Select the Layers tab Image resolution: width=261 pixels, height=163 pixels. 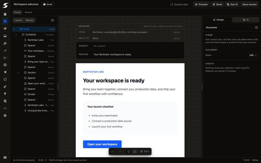pyautogui.click(x=18, y=20)
